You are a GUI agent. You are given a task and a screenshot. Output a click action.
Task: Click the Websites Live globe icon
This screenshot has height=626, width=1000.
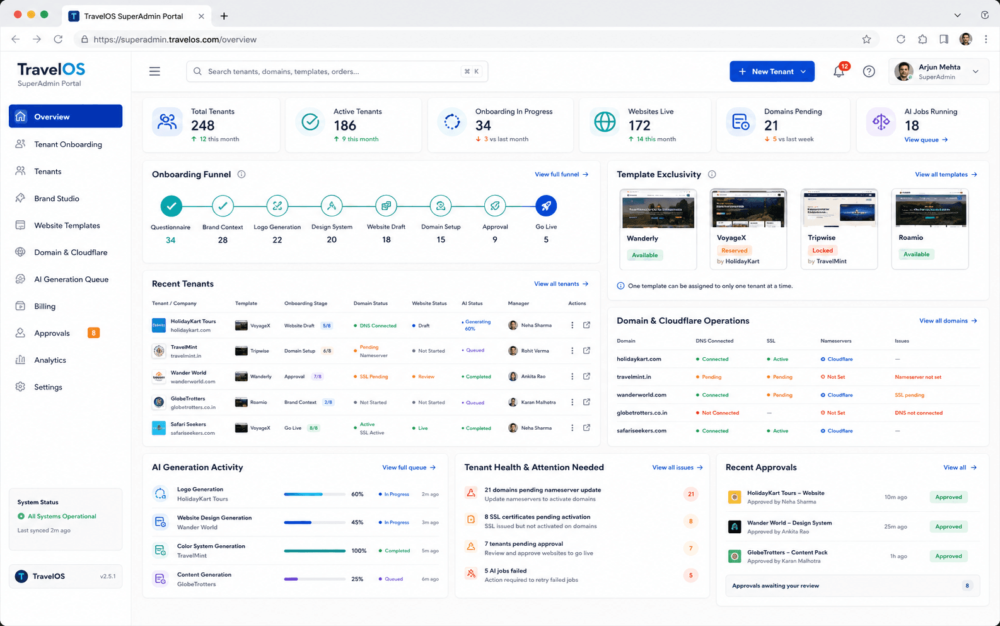605,122
